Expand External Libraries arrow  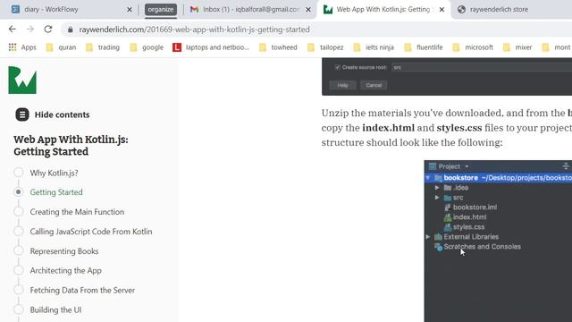click(x=427, y=237)
